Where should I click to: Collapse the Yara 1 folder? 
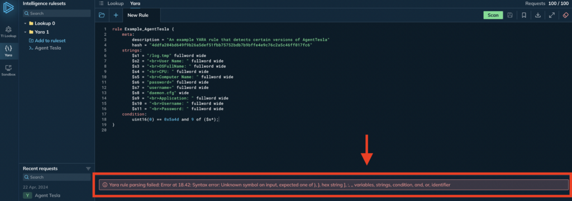pyautogui.click(x=26, y=32)
